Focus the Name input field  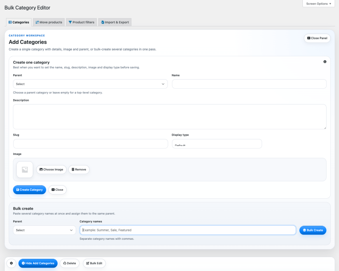(249, 84)
